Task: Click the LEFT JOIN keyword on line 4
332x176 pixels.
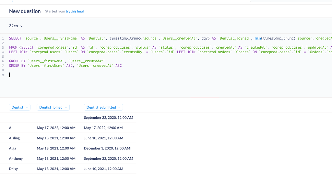Action: [18, 52]
